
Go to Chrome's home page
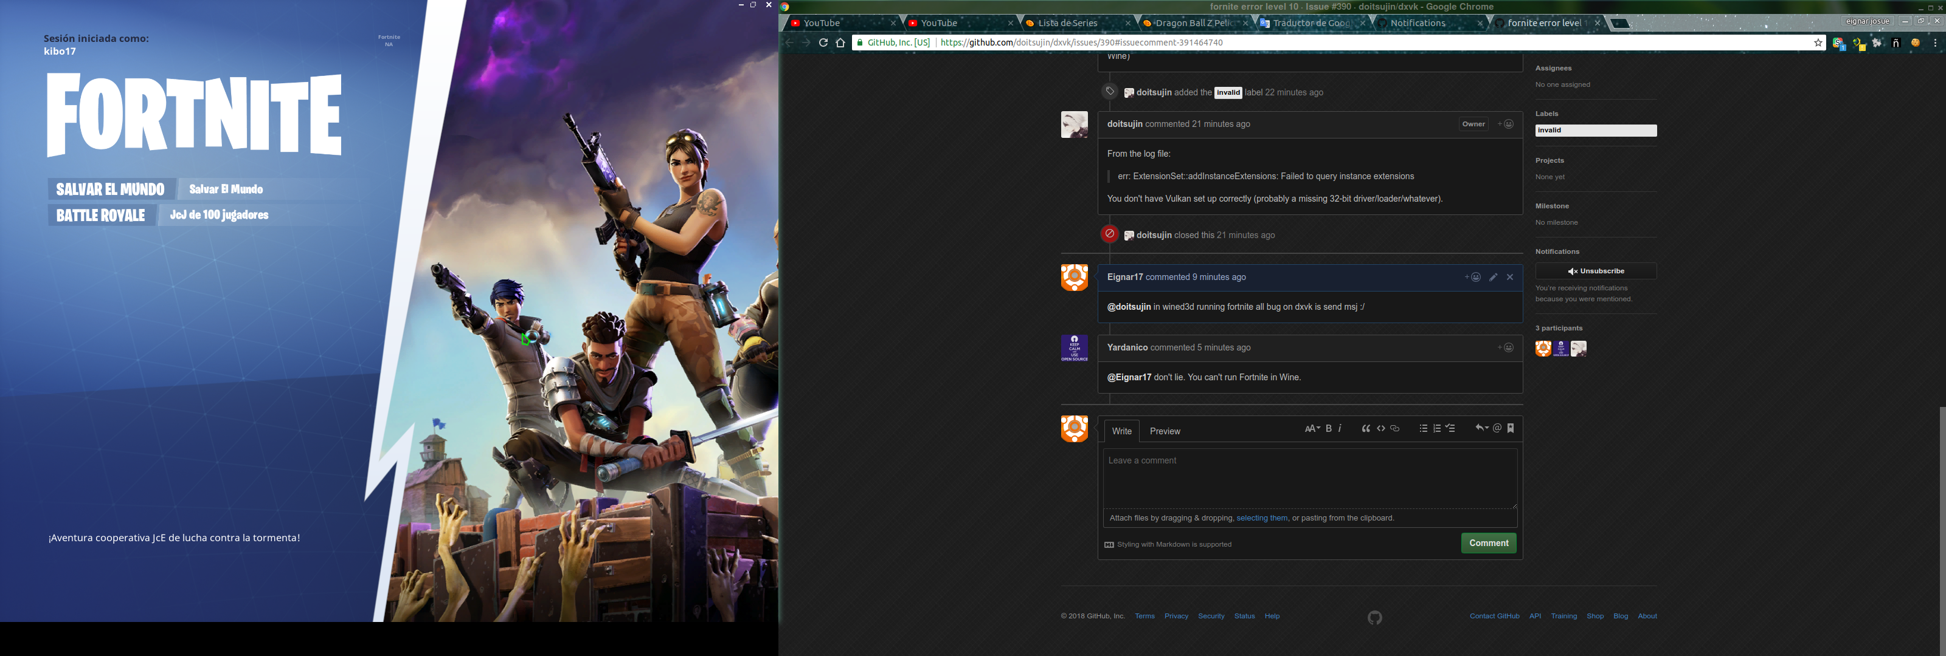[840, 43]
